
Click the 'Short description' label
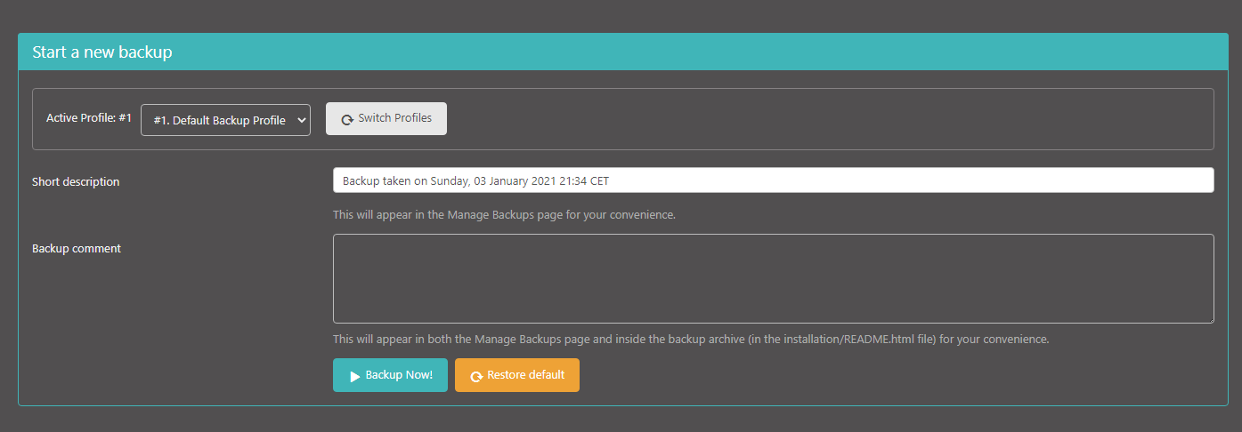tap(76, 181)
